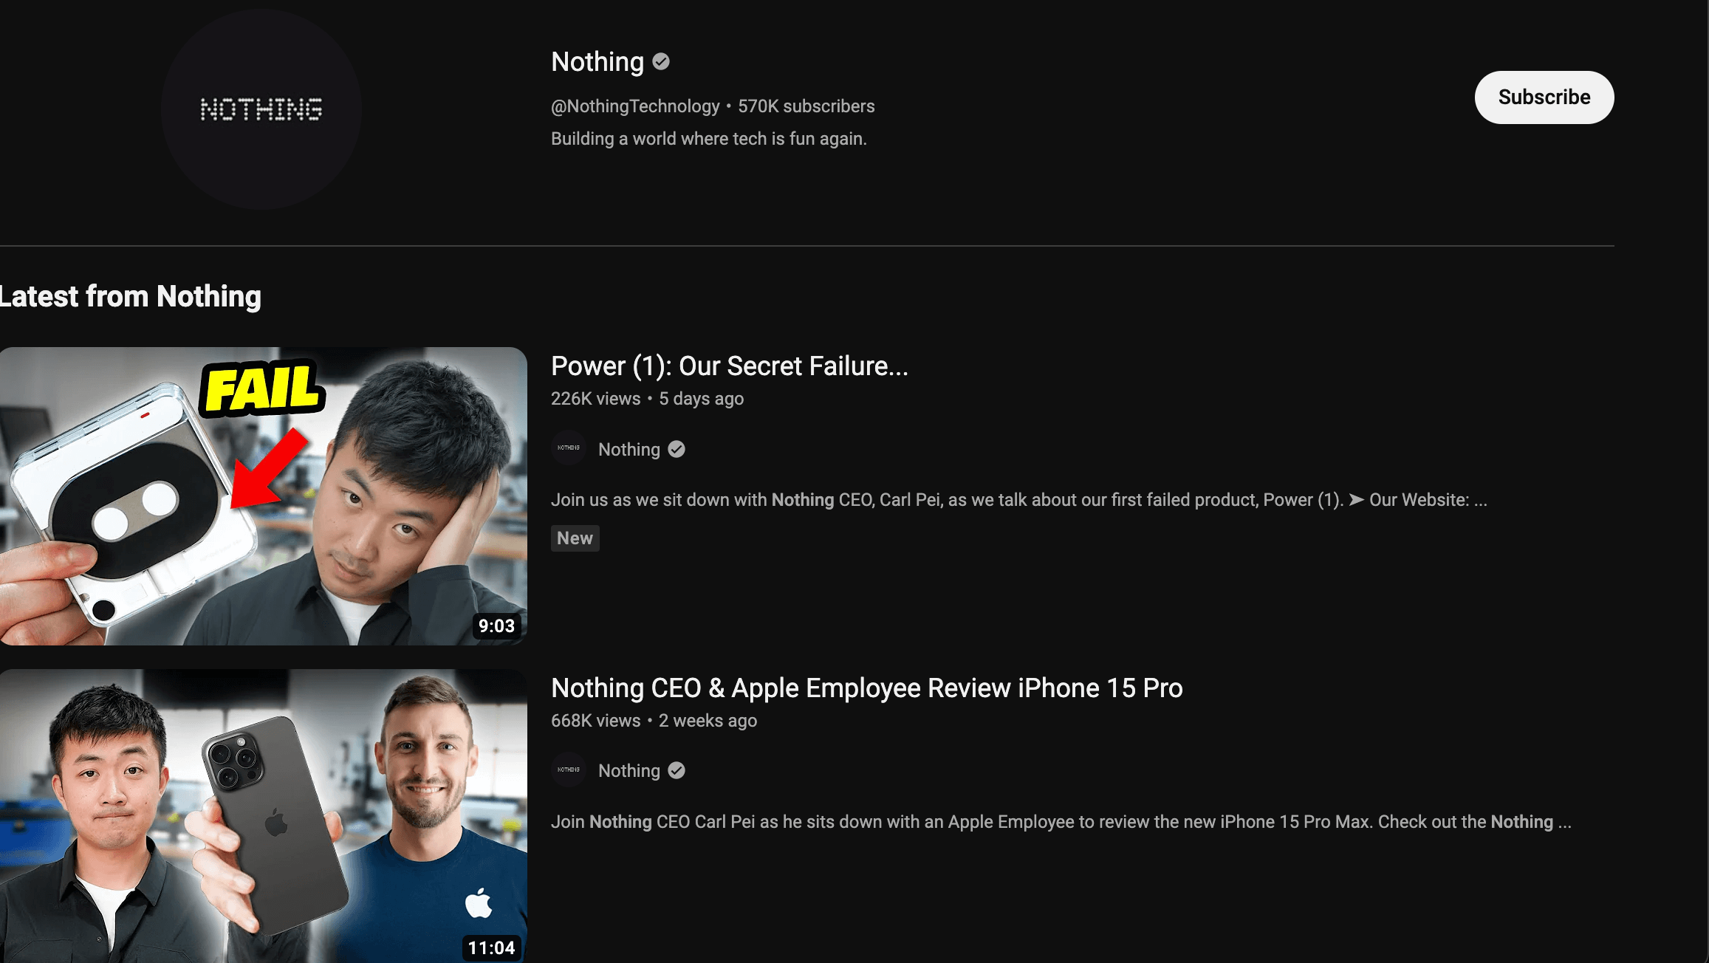This screenshot has height=963, width=1709.
Task: Click the 9:03 duration badge
Action: [496, 626]
